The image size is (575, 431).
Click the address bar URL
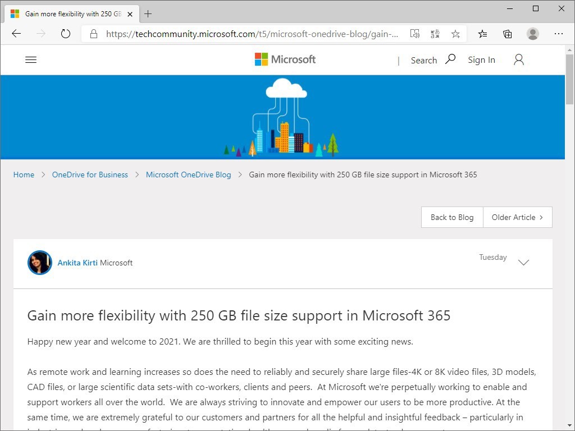252,34
